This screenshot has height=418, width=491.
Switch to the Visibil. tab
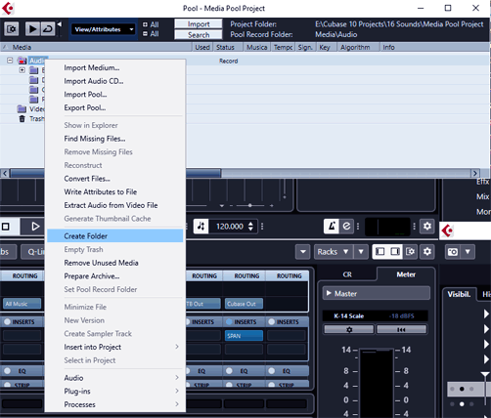click(x=459, y=294)
